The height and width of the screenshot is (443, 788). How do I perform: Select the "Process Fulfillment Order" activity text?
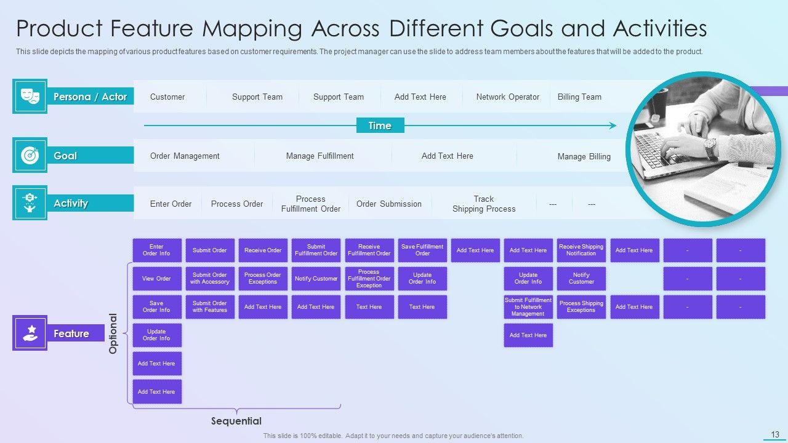point(311,204)
